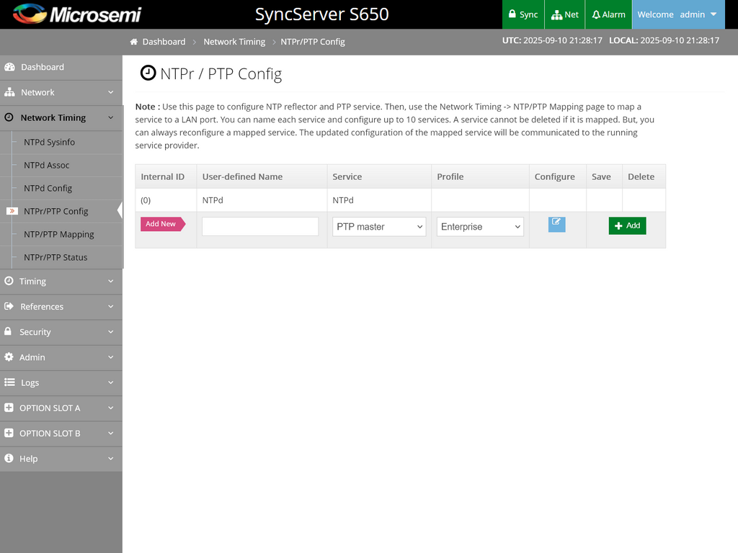Toggle the Network menu chevron
The height and width of the screenshot is (553, 738).
click(110, 92)
